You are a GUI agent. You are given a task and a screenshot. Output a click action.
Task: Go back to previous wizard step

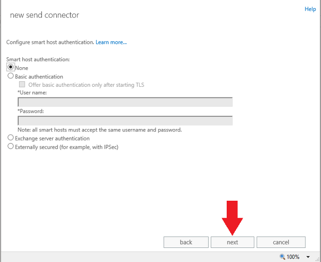pyautogui.click(x=186, y=242)
